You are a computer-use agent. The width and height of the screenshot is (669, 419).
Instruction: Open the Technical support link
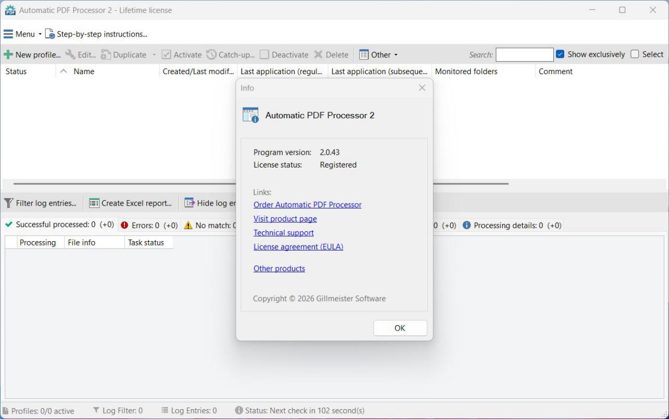283,232
